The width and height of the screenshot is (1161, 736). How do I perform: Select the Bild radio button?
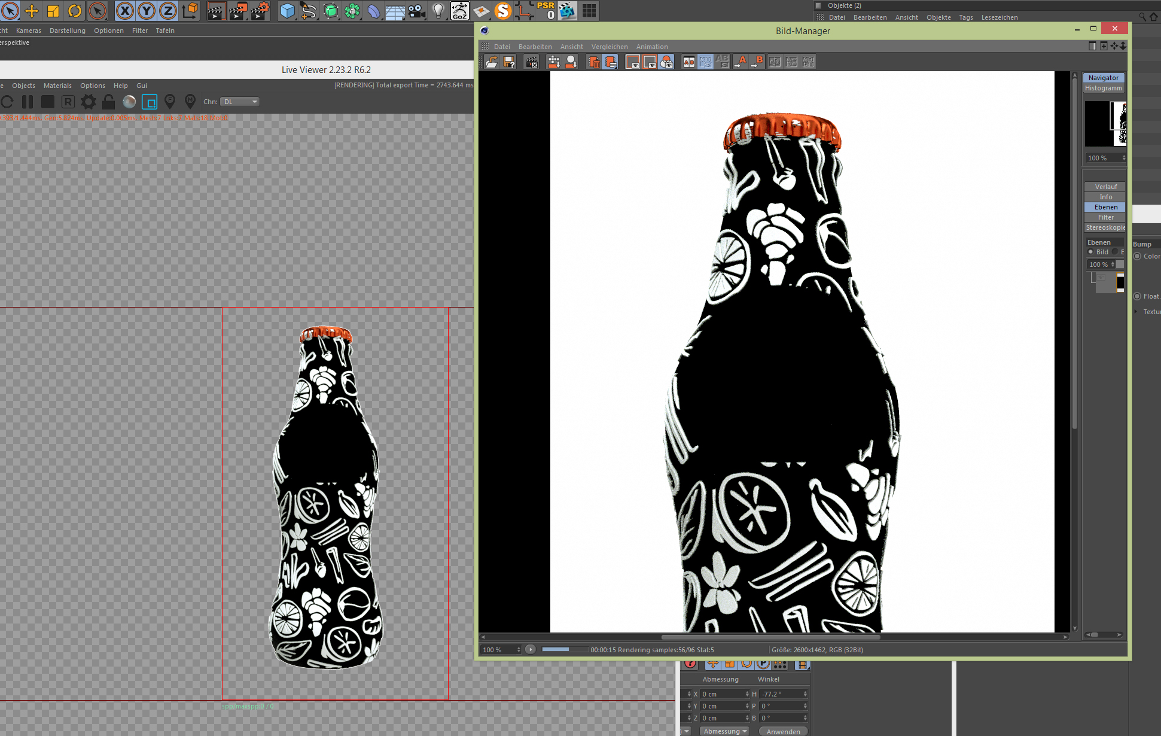(1090, 252)
